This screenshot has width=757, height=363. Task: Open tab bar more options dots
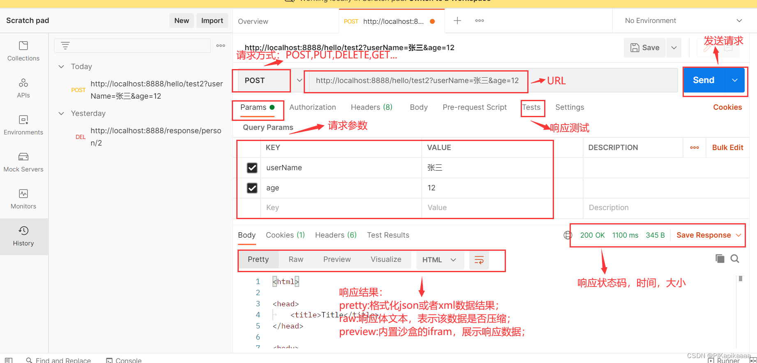(x=480, y=21)
